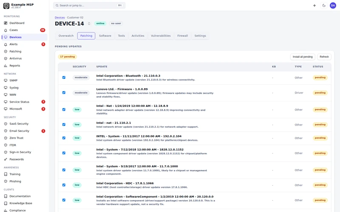Uncheck the Intel SoftwareComponent 20.120.0.0 update
Viewport: 340px width, 212px height.
point(64,200)
